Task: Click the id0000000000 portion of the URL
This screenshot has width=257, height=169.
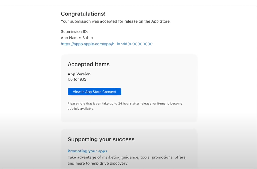Action: click(x=138, y=44)
